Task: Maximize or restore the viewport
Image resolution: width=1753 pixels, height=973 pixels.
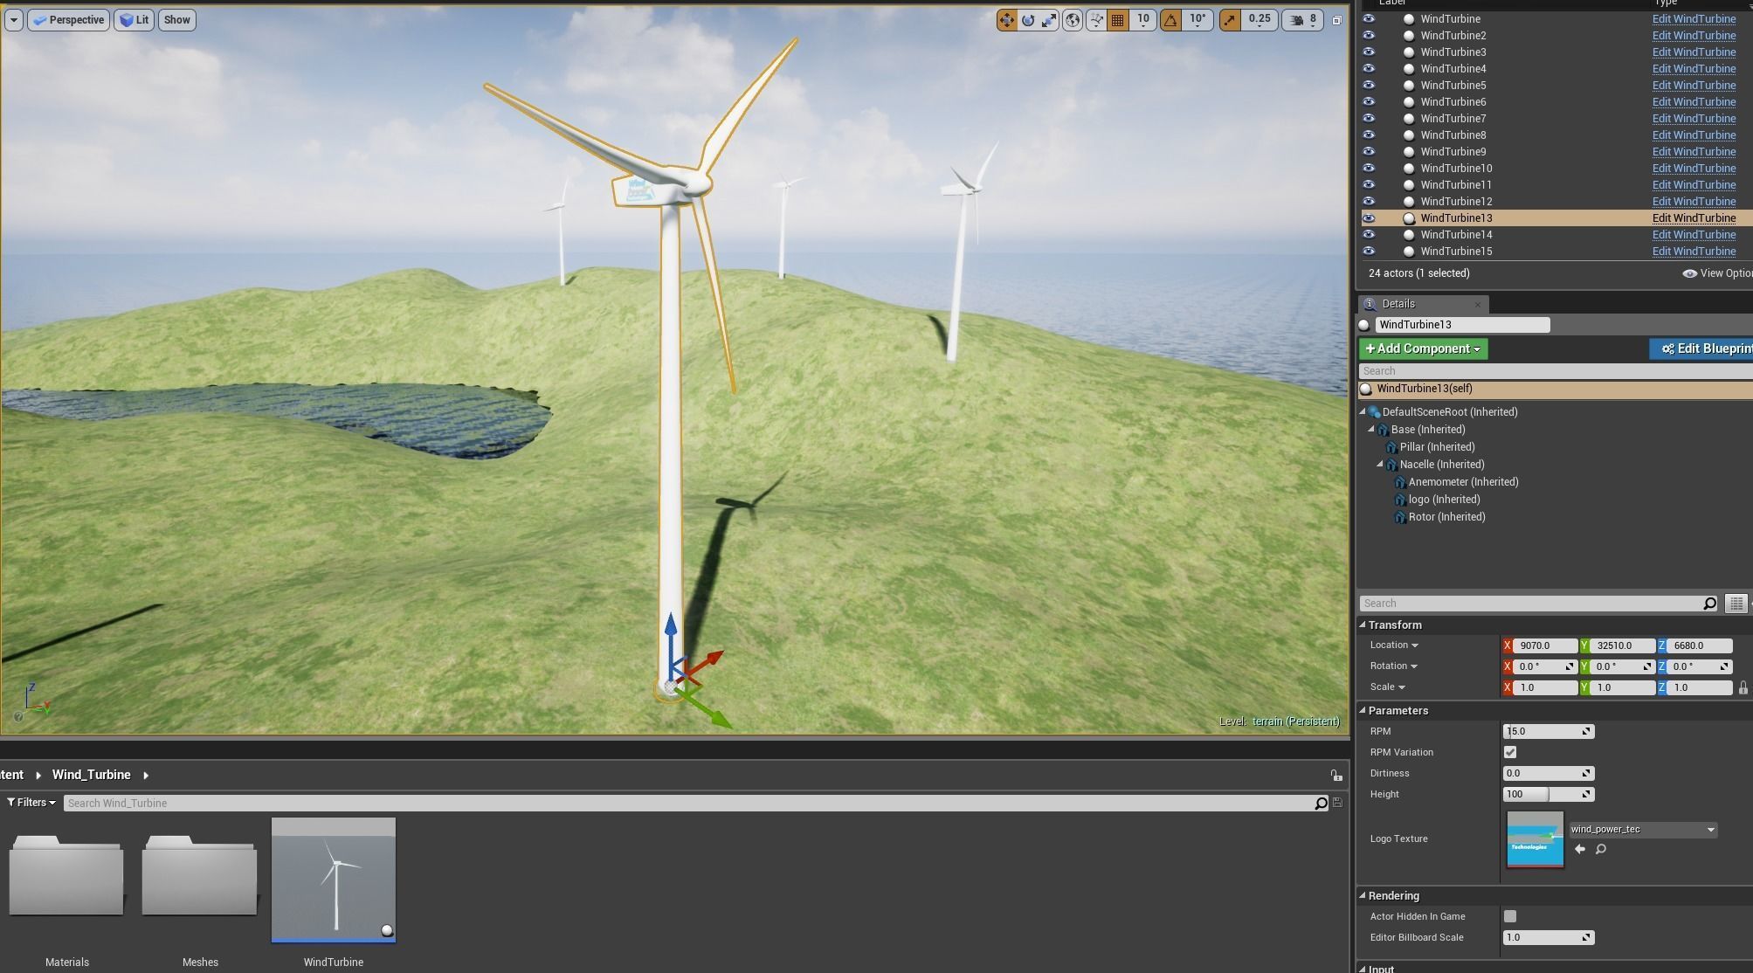Action: coord(1336,20)
